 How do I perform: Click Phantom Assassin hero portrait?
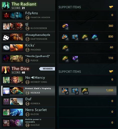click(x=16, y=15)
